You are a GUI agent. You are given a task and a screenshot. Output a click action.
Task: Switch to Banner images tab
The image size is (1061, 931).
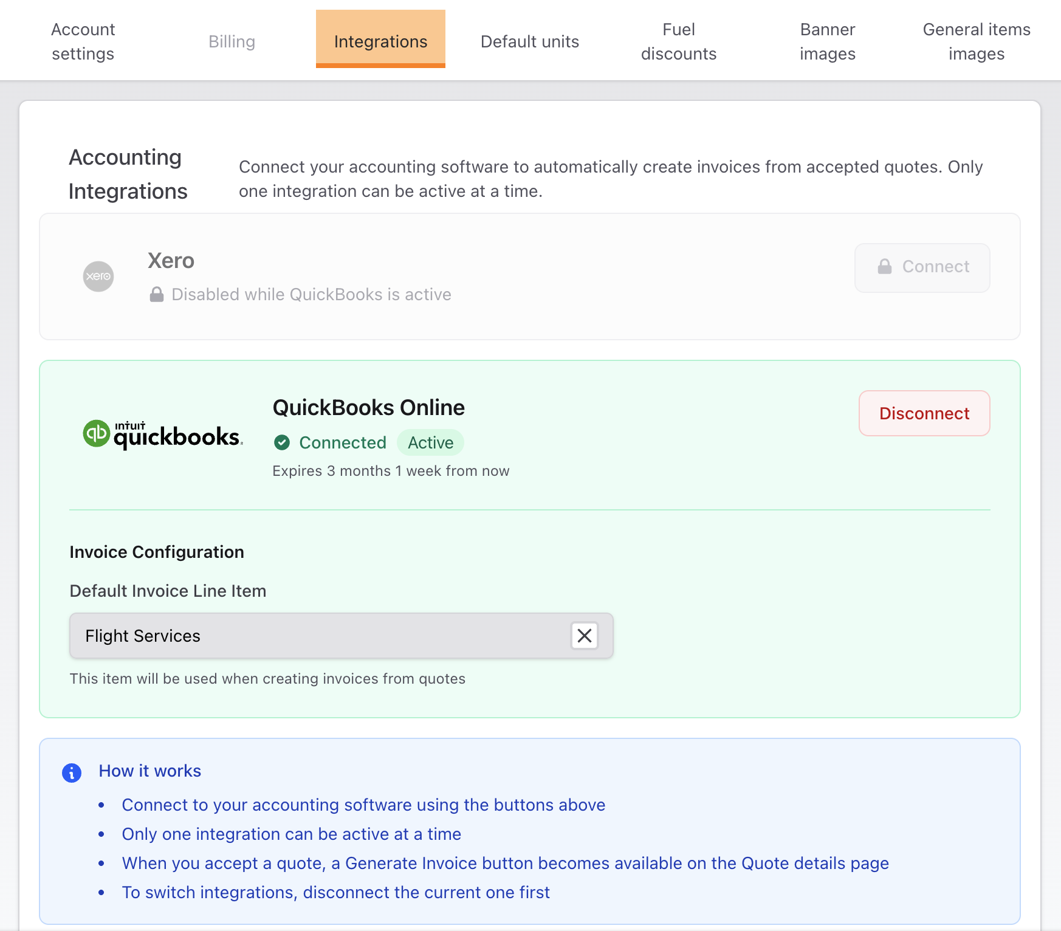tap(828, 41)
